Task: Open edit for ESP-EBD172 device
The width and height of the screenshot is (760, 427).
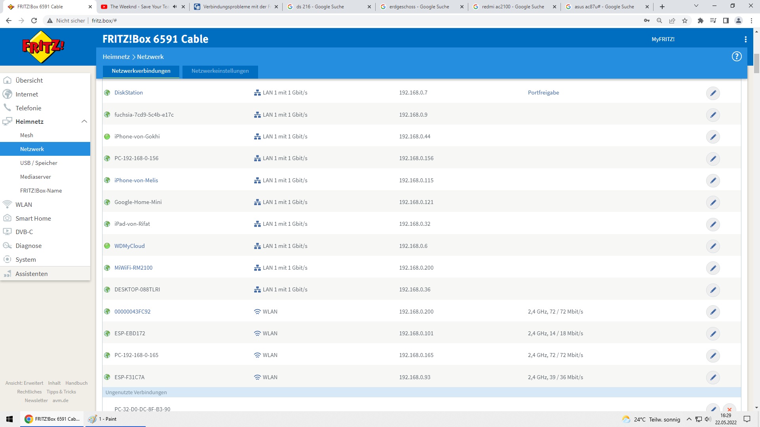Action: point(713,334)
